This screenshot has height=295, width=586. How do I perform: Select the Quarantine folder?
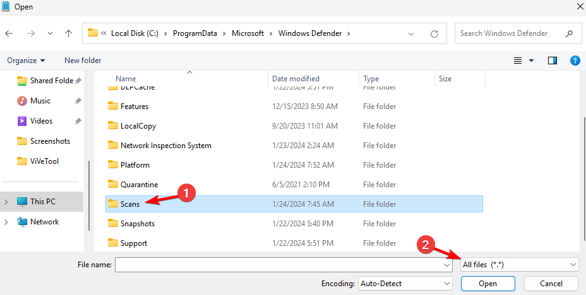point(294,184)
